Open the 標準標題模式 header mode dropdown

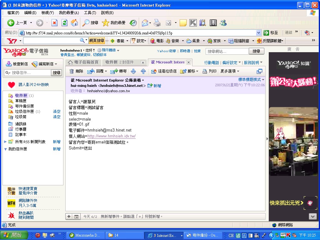tap(251, 80)
